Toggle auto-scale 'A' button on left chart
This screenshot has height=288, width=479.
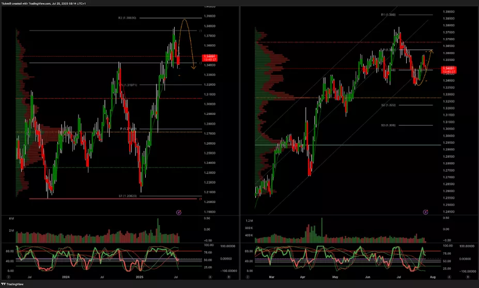(210, 277)
